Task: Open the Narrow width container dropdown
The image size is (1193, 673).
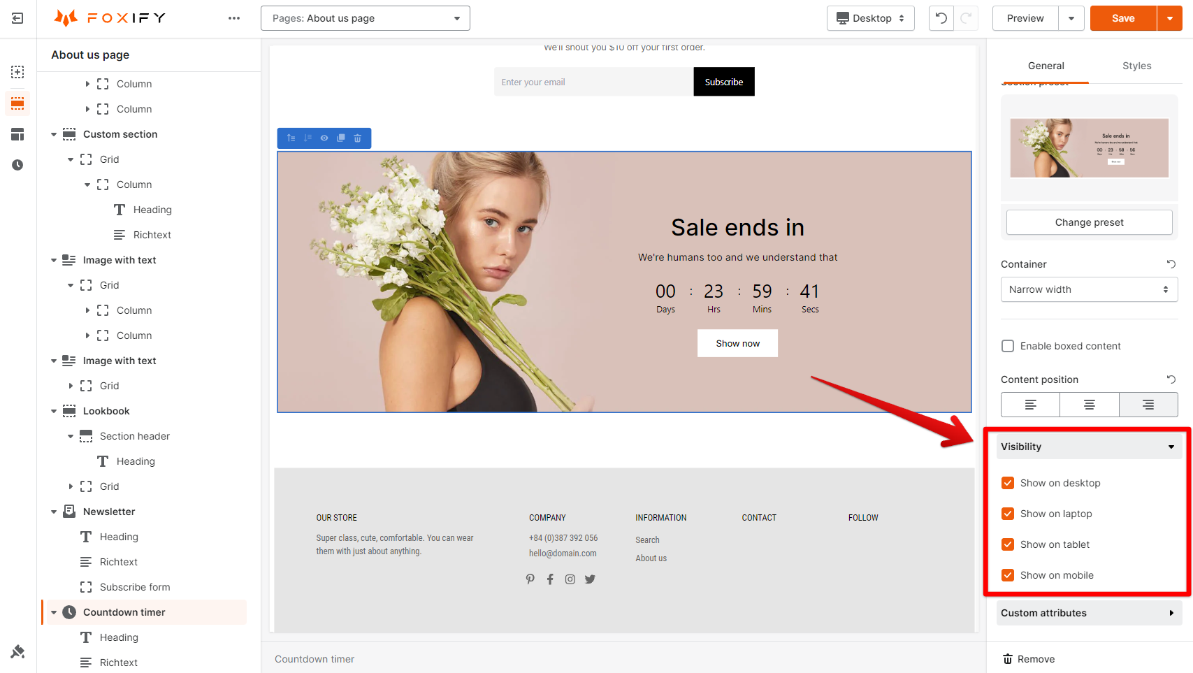Action: click(1090, 289)
